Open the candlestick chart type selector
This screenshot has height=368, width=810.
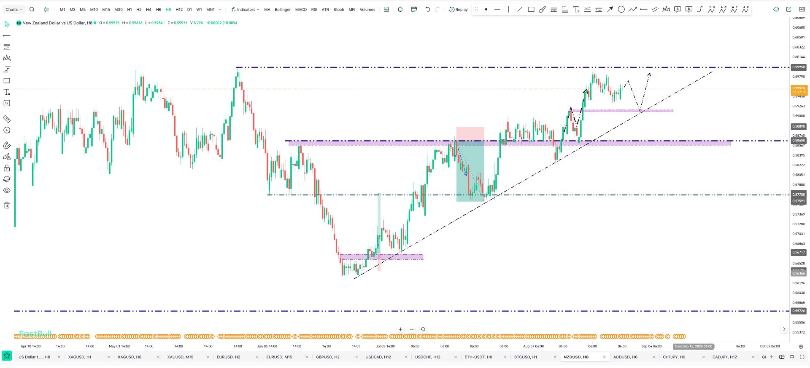coord(46,9)
